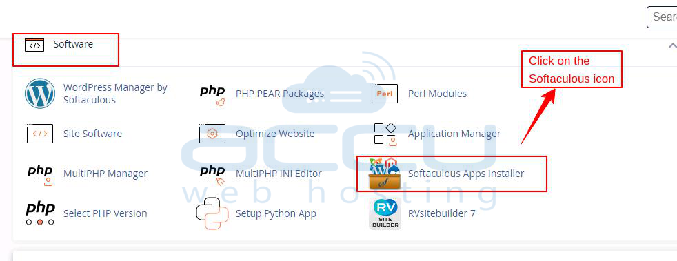Viewport: 677px width, 261px height.
Task: Focus the Search input field
Action: pos(662,17)
